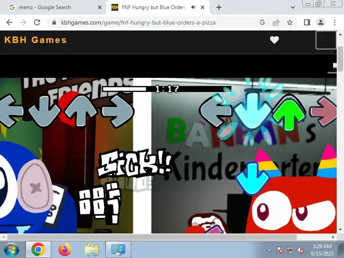The width and height of the screenshot is (344, 258).
Task: Click opponent's gray right arrow
Action: coord(117,111)
